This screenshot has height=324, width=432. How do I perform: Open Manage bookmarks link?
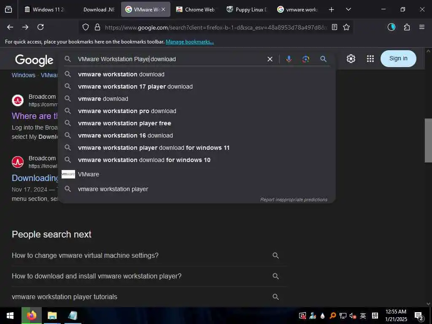tap(189, 42)
